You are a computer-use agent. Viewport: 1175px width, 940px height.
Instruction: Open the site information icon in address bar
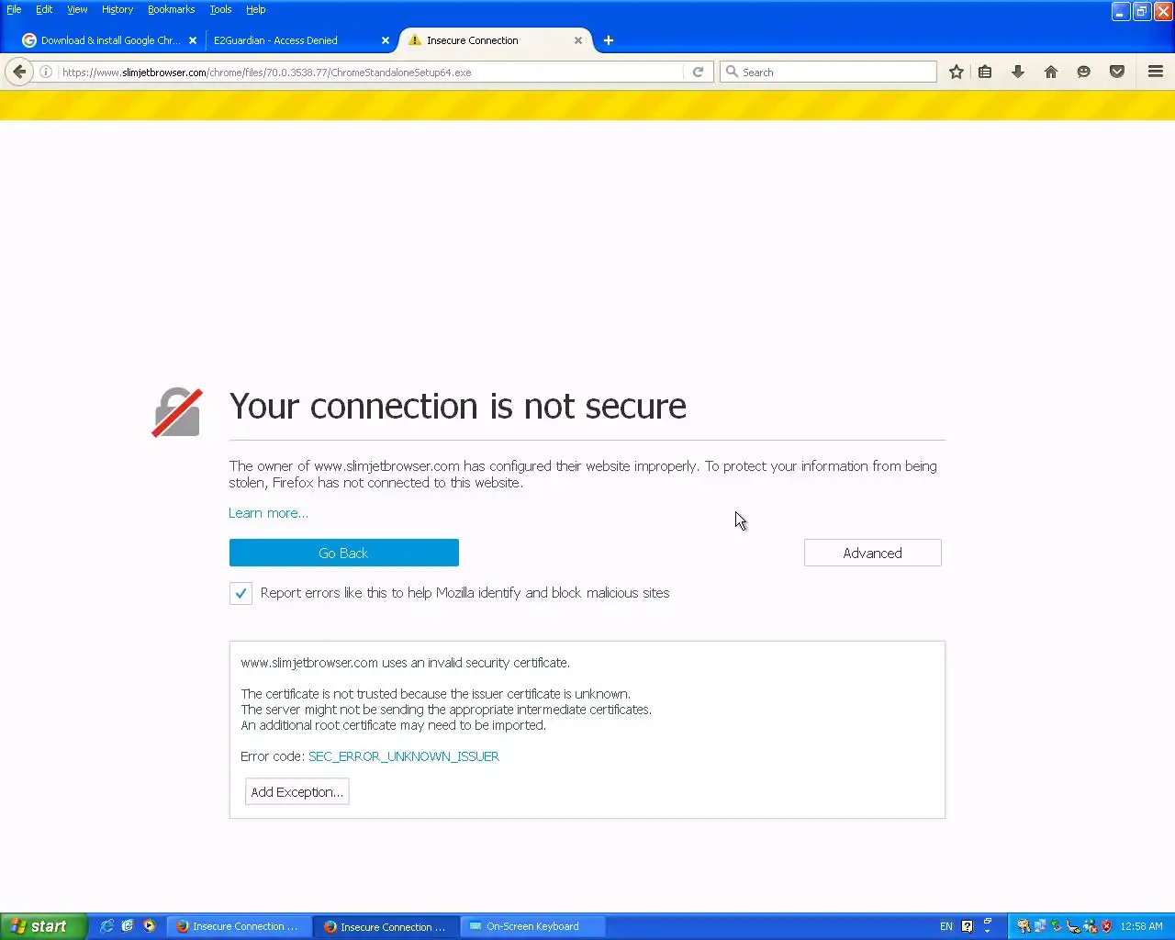pos(46,72)
